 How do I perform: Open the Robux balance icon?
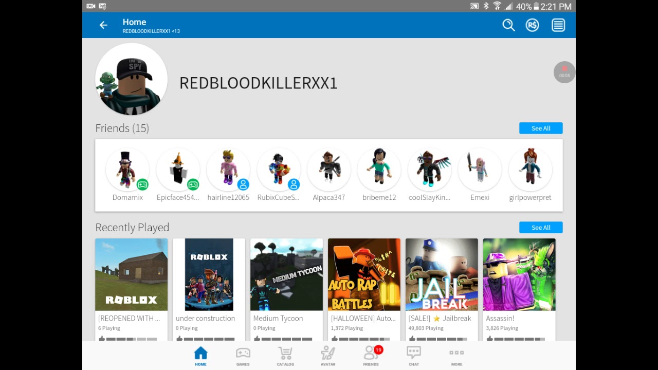[532, 25]
